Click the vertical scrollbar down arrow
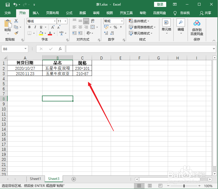Screen dimensions: 218x189 pyautogui.click(x=215, y=174)
